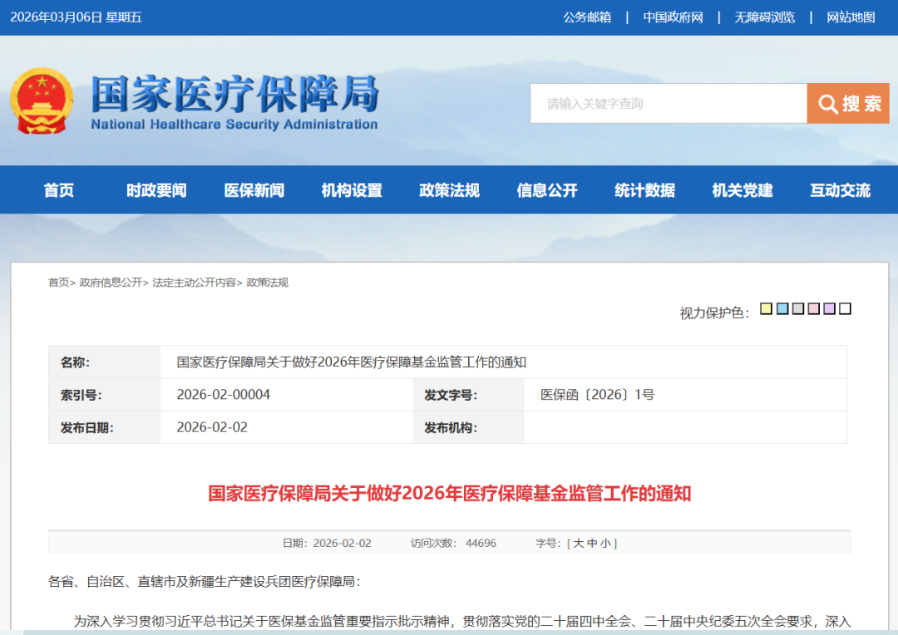Click the salutation line 各省、自治区、直辖市

click(205, 582)
